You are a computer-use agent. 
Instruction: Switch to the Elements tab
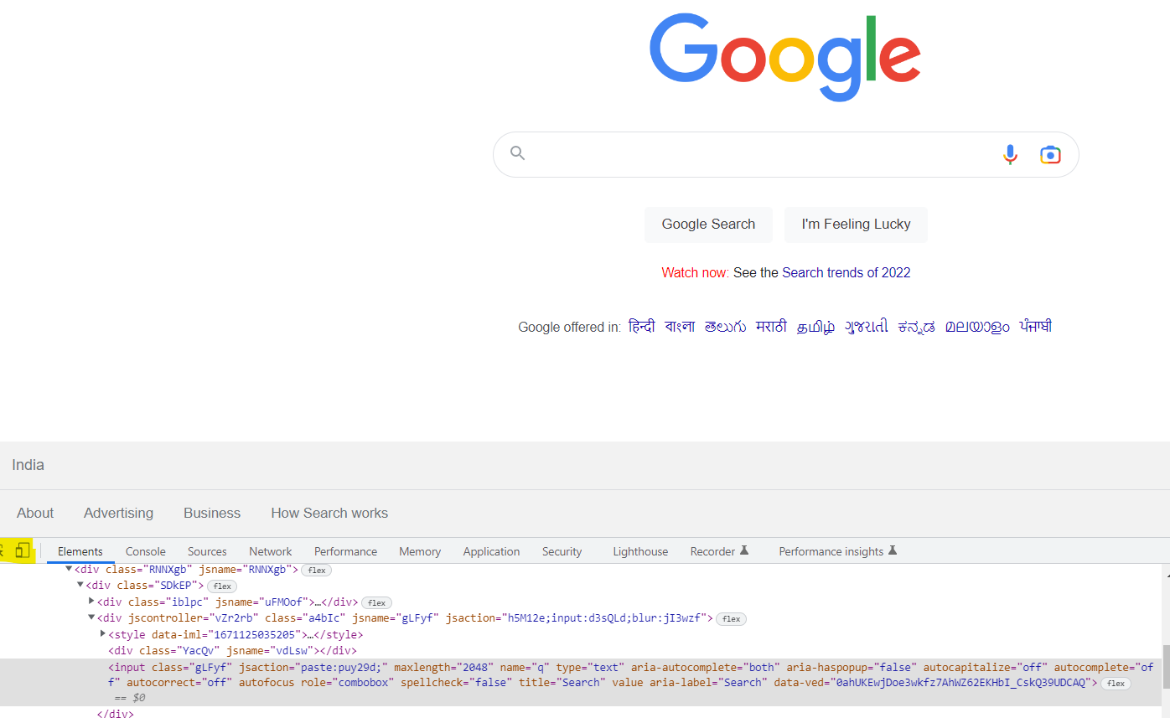[80, 551]
